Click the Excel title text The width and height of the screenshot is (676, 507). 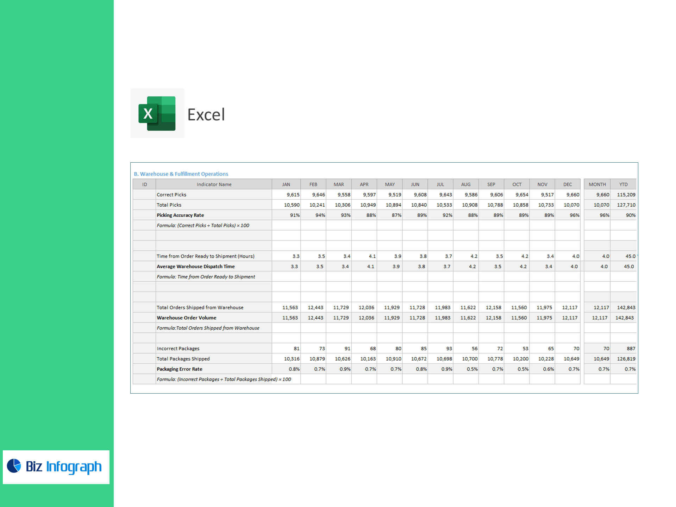tap(206, 115)
